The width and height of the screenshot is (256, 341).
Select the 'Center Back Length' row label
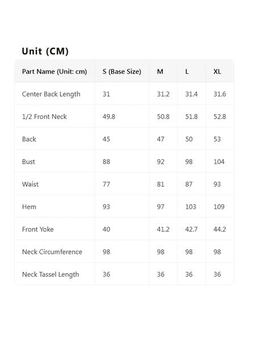point(51,94)
